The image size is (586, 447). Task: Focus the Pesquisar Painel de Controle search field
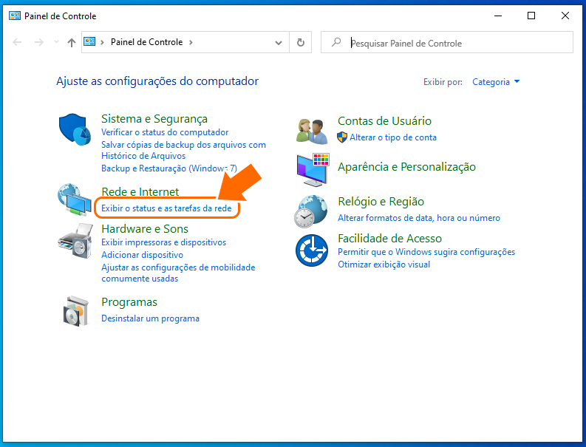[447, 42]
